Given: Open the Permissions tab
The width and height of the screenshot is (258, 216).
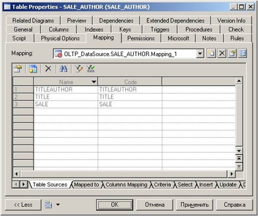Looking at the screenshot, I should (x=141, y=38).
